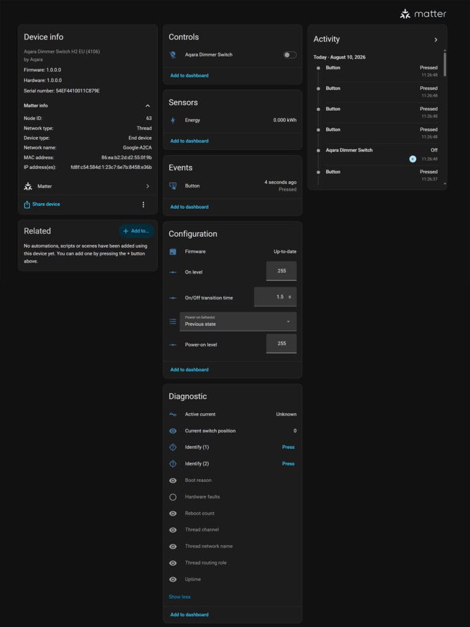Screen dimensions: 470x627
Task: Click the Events Button 4 seconds ago row
Action: (233, 186)
